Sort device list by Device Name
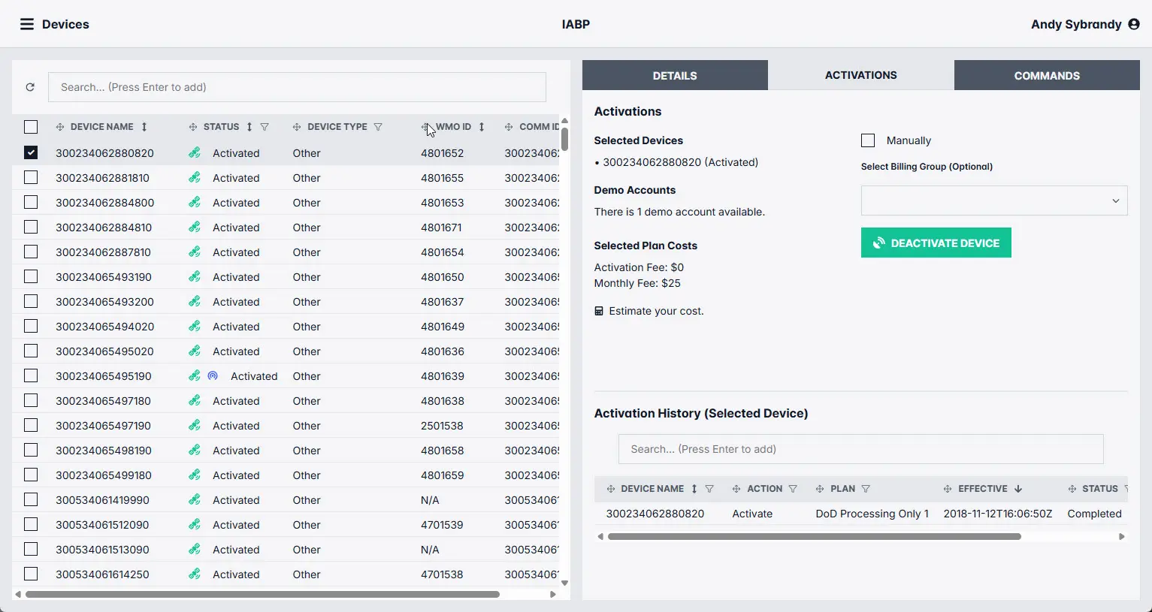Image resolution: width=1152 pixels, height=612 pixels. 144,127
